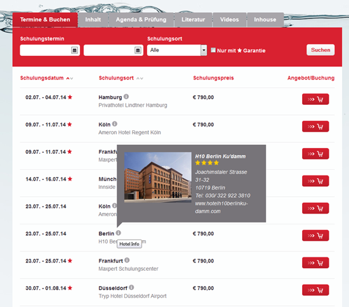Show hotel info for Hamburg

tap(126, 97)
